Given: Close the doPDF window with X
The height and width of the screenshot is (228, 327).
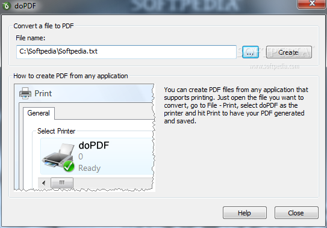Looking at the screenshot, I should pos(311,4).
